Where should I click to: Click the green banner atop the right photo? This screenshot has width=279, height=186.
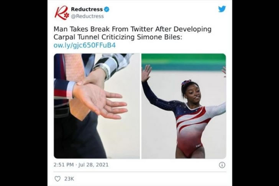184,62
